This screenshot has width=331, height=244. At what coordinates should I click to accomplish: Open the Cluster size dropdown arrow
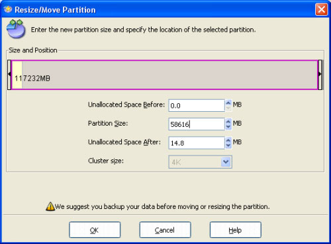click(x=226, y=162)
